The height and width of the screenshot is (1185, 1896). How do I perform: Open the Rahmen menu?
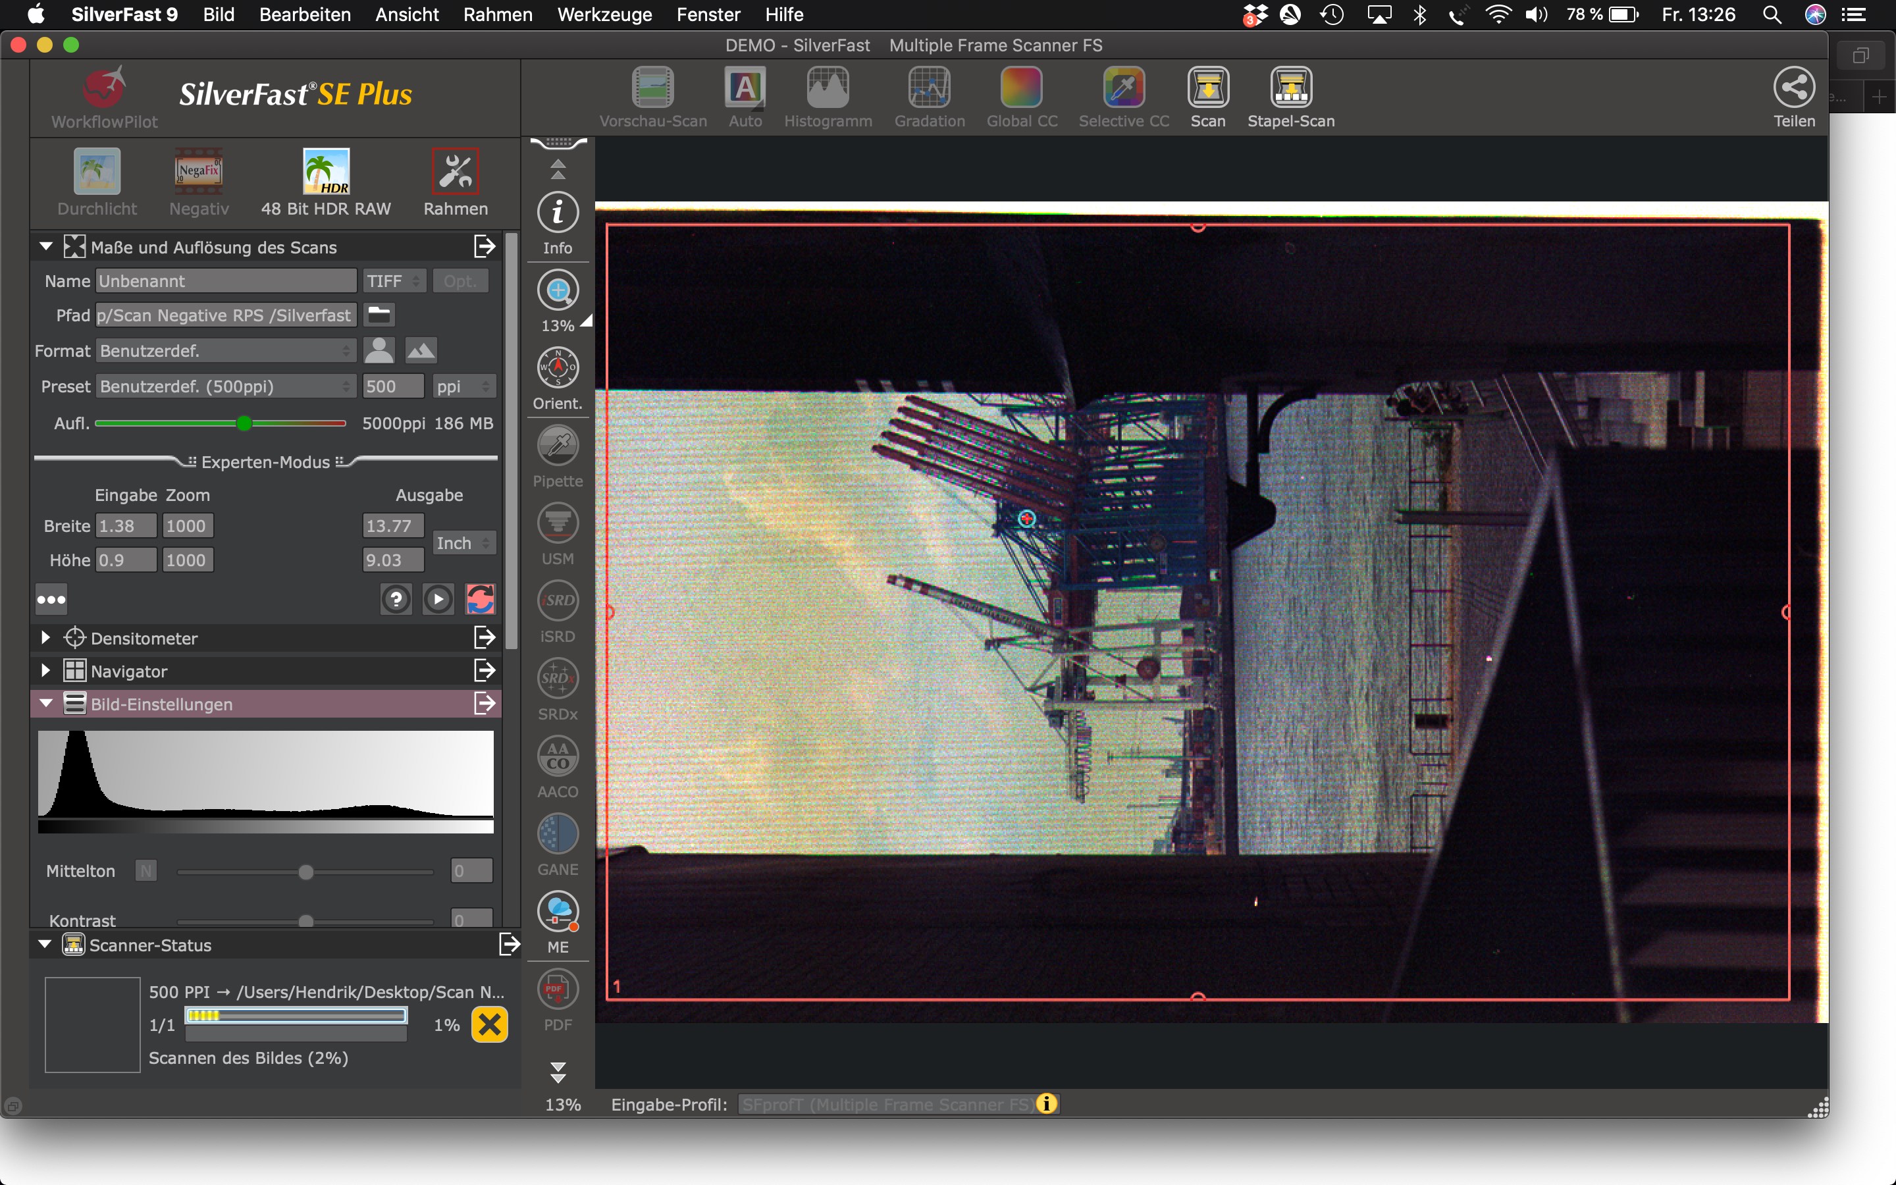(x=498, y=14)
